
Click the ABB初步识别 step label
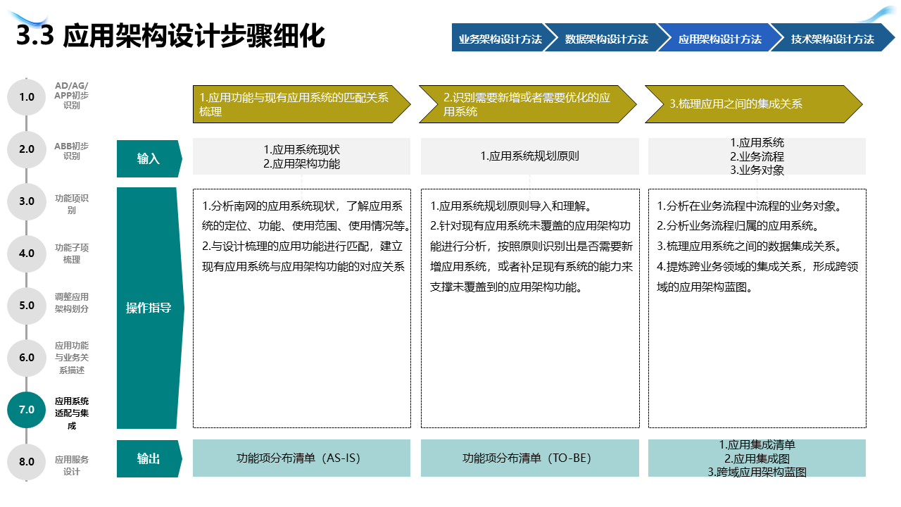pyautogui.click(x=72, y=151)
